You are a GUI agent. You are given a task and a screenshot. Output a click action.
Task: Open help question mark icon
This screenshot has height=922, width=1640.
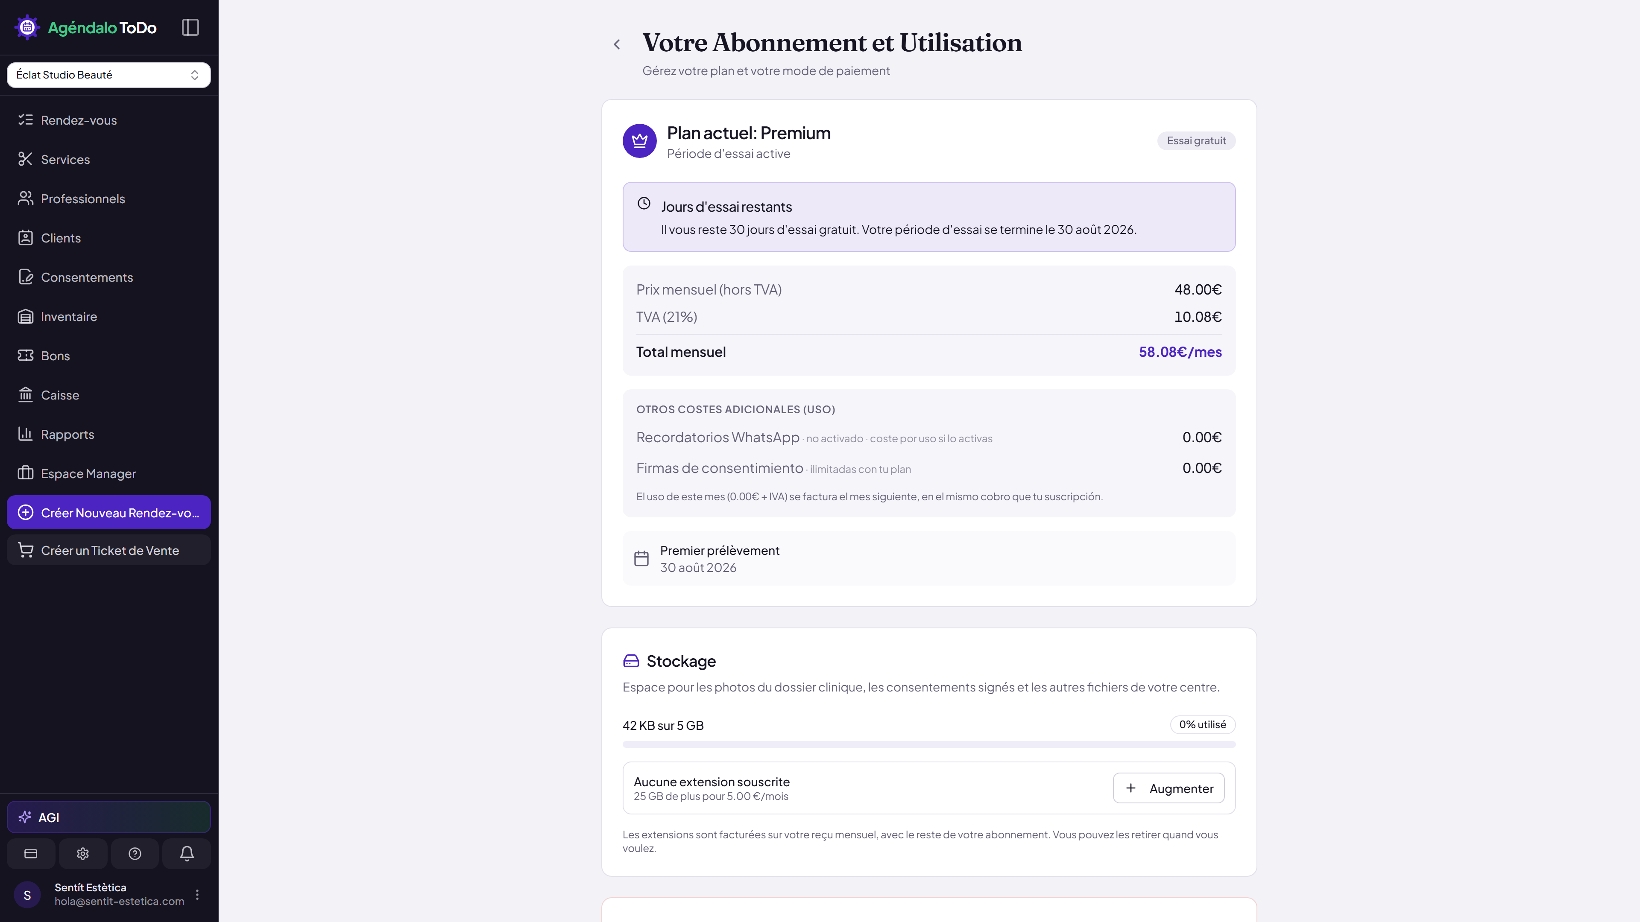pyautogui.click(x=135, y=853)
